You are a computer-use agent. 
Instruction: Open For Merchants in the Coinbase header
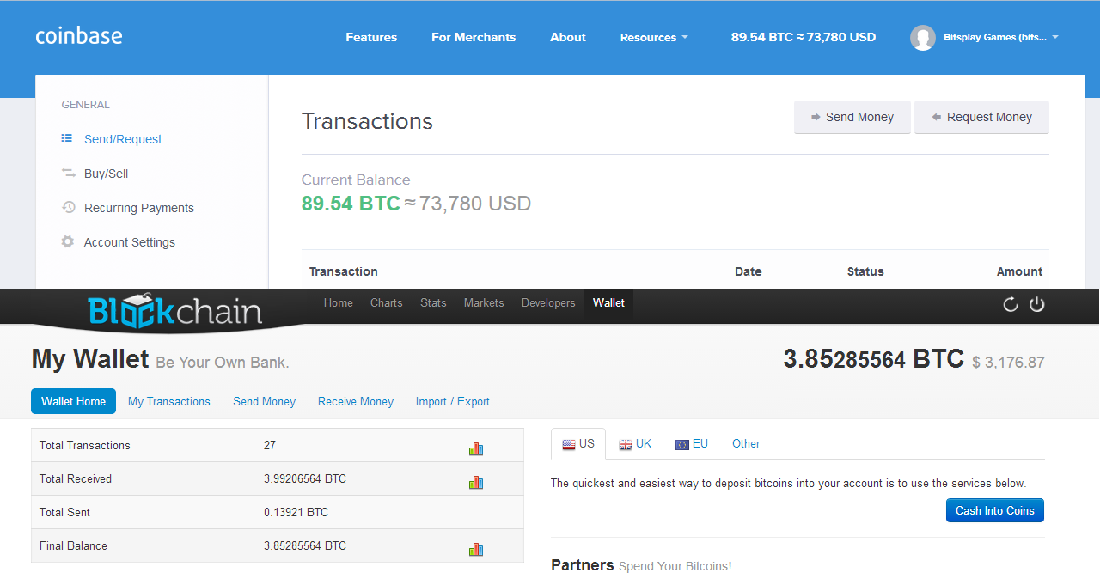pos(474,37)
